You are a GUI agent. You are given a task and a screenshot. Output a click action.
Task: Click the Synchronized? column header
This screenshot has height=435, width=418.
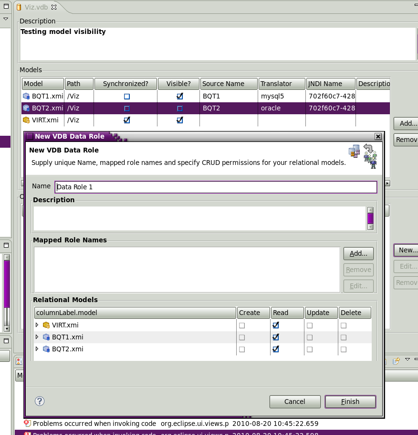coord(126,84)
